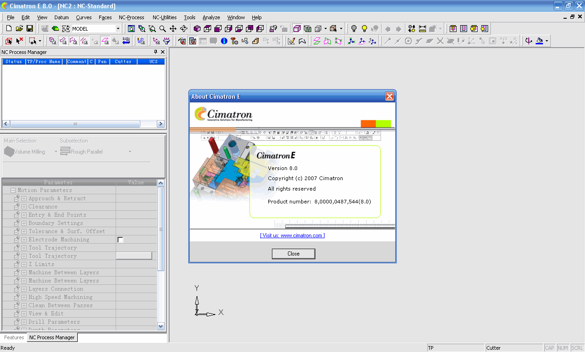
Task: Open the MODEL combo box
Action: coord(96,28)
